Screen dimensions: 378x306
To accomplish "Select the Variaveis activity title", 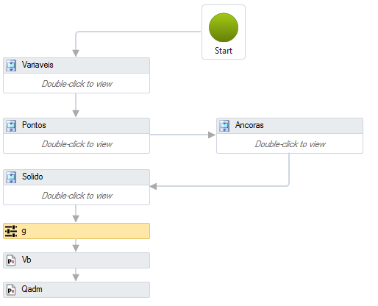I will point(38,65).
